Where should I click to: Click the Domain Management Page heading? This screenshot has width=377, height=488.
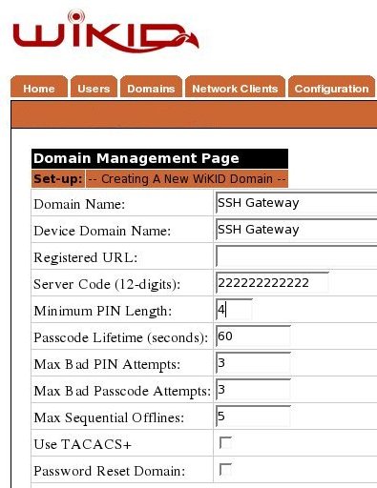tap(136, 158)
